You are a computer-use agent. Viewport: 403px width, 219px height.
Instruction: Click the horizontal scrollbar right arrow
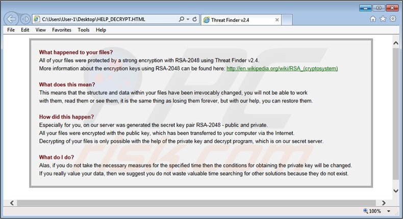tap(384, 203)
